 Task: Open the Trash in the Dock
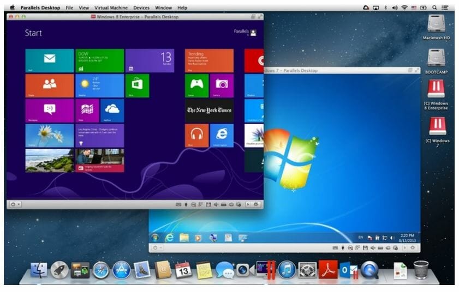421,270
